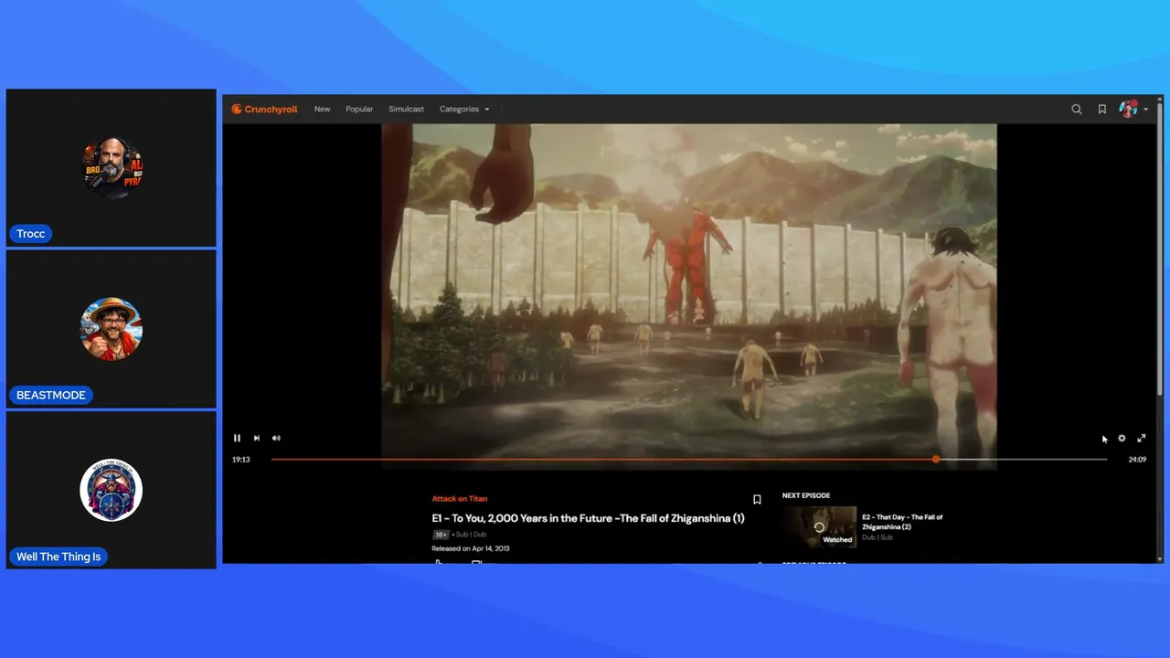Select BEASTMODE participant avatar
This screenshot has height=658, width=1170.
[112, 329]
